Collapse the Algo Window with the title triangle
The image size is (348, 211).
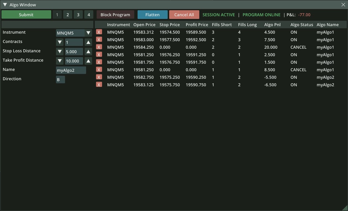tap(5, 5)
